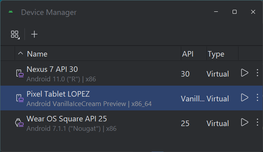Image resolution: width=263 pixels, height=152 pixels.
Task: Start the Pixel Tablet LOPEZ device
Action: (244, 98)
